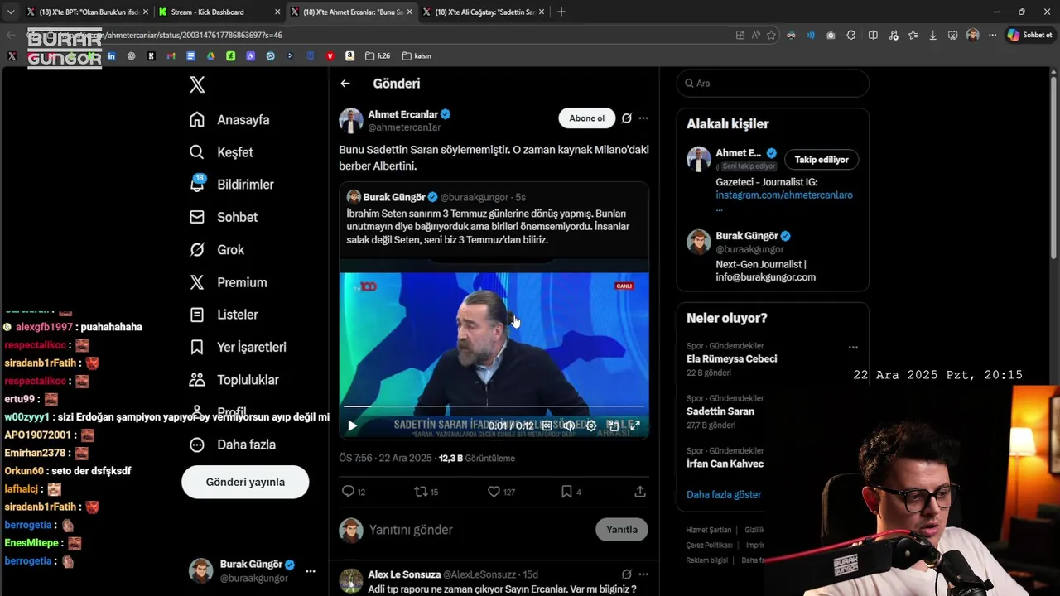Open Bildirimler notifications
Image resolution: width=1060 pixels, height=596 pixels.
point(231,185)
